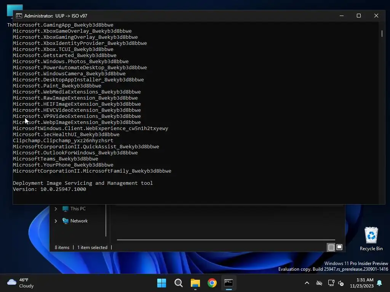Click the Microsoft.HEIFImageExtension line
Image resolution: width=390 pixels, height=292 pixels.
(77, 104)
